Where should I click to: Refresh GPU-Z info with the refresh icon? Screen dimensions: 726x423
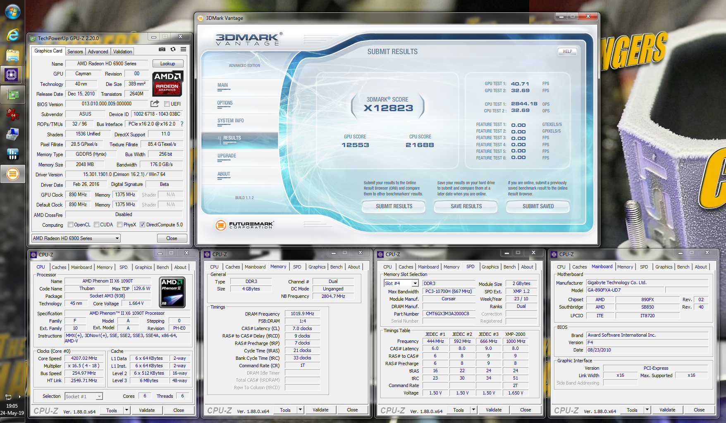(173, 49)
